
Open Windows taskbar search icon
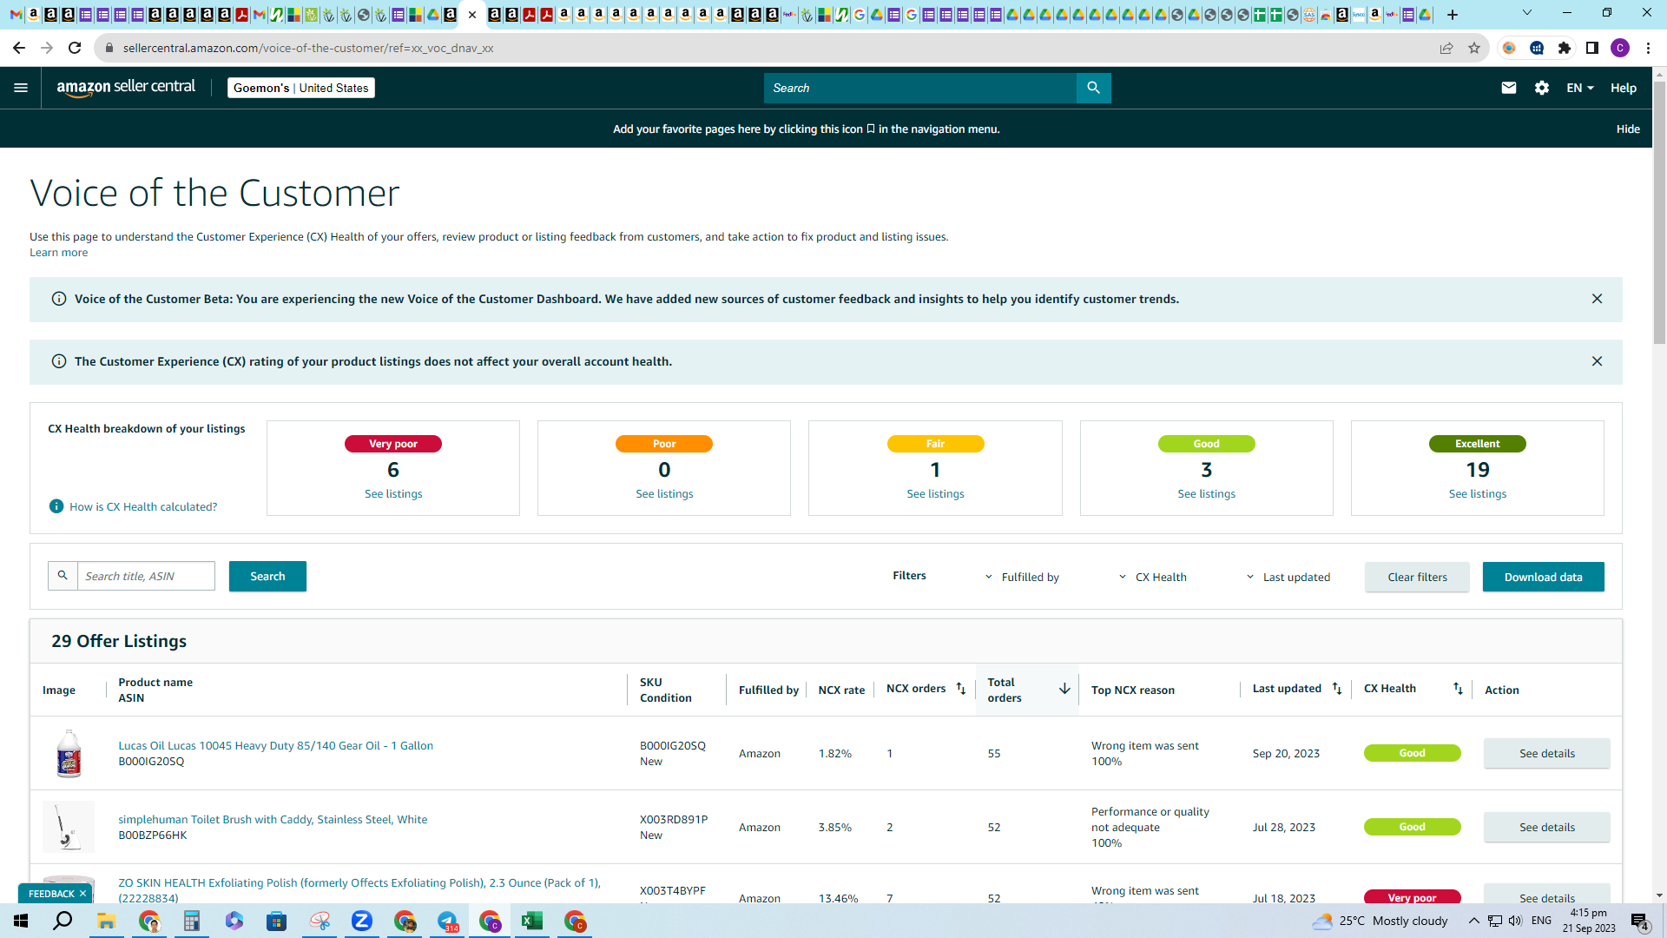[x=63, y=921]
